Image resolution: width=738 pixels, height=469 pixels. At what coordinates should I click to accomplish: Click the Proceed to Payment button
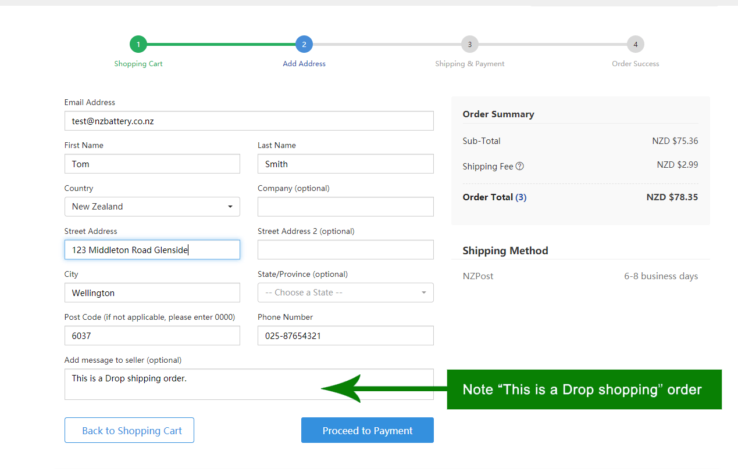pos(367,430)
